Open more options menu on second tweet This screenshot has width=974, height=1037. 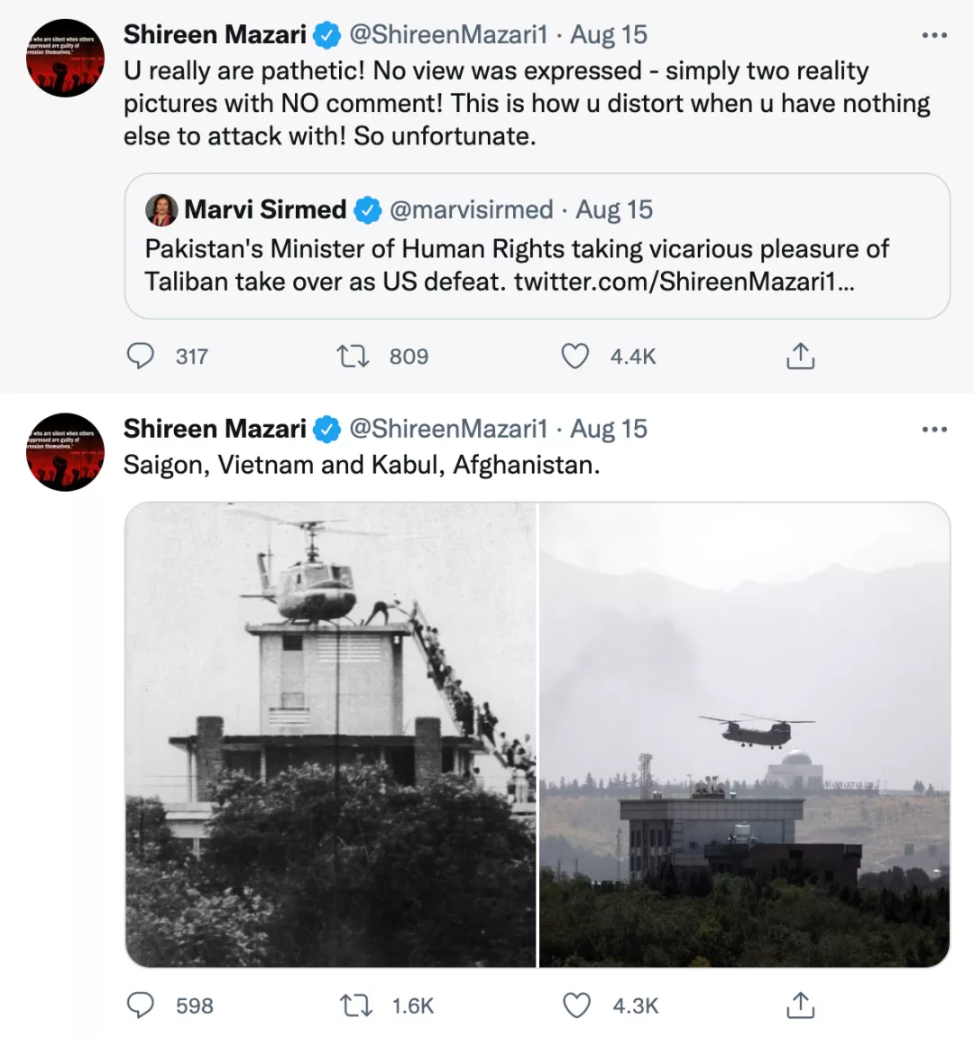tap(934, 429)
